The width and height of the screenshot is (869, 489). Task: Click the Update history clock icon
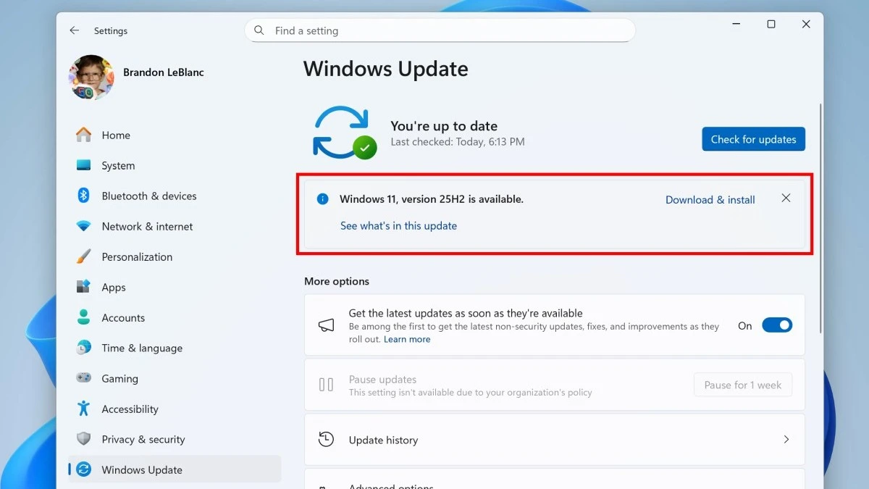(327, 440)
